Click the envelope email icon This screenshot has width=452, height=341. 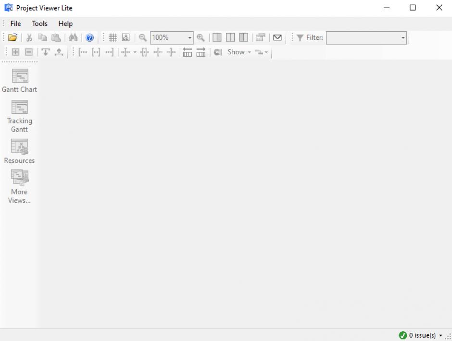(x=277, y=37)
